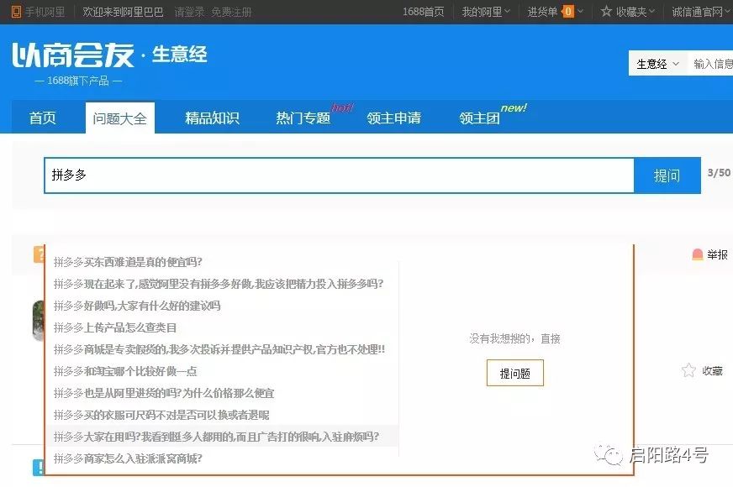This screenshot has width=733, height=487.
Task: Click the 收藏夹 star icon
Action: point(606,11)
